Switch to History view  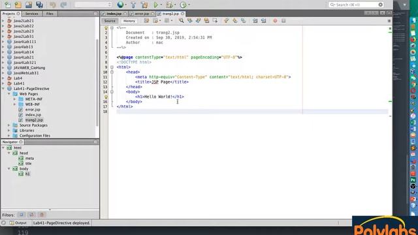129,21
